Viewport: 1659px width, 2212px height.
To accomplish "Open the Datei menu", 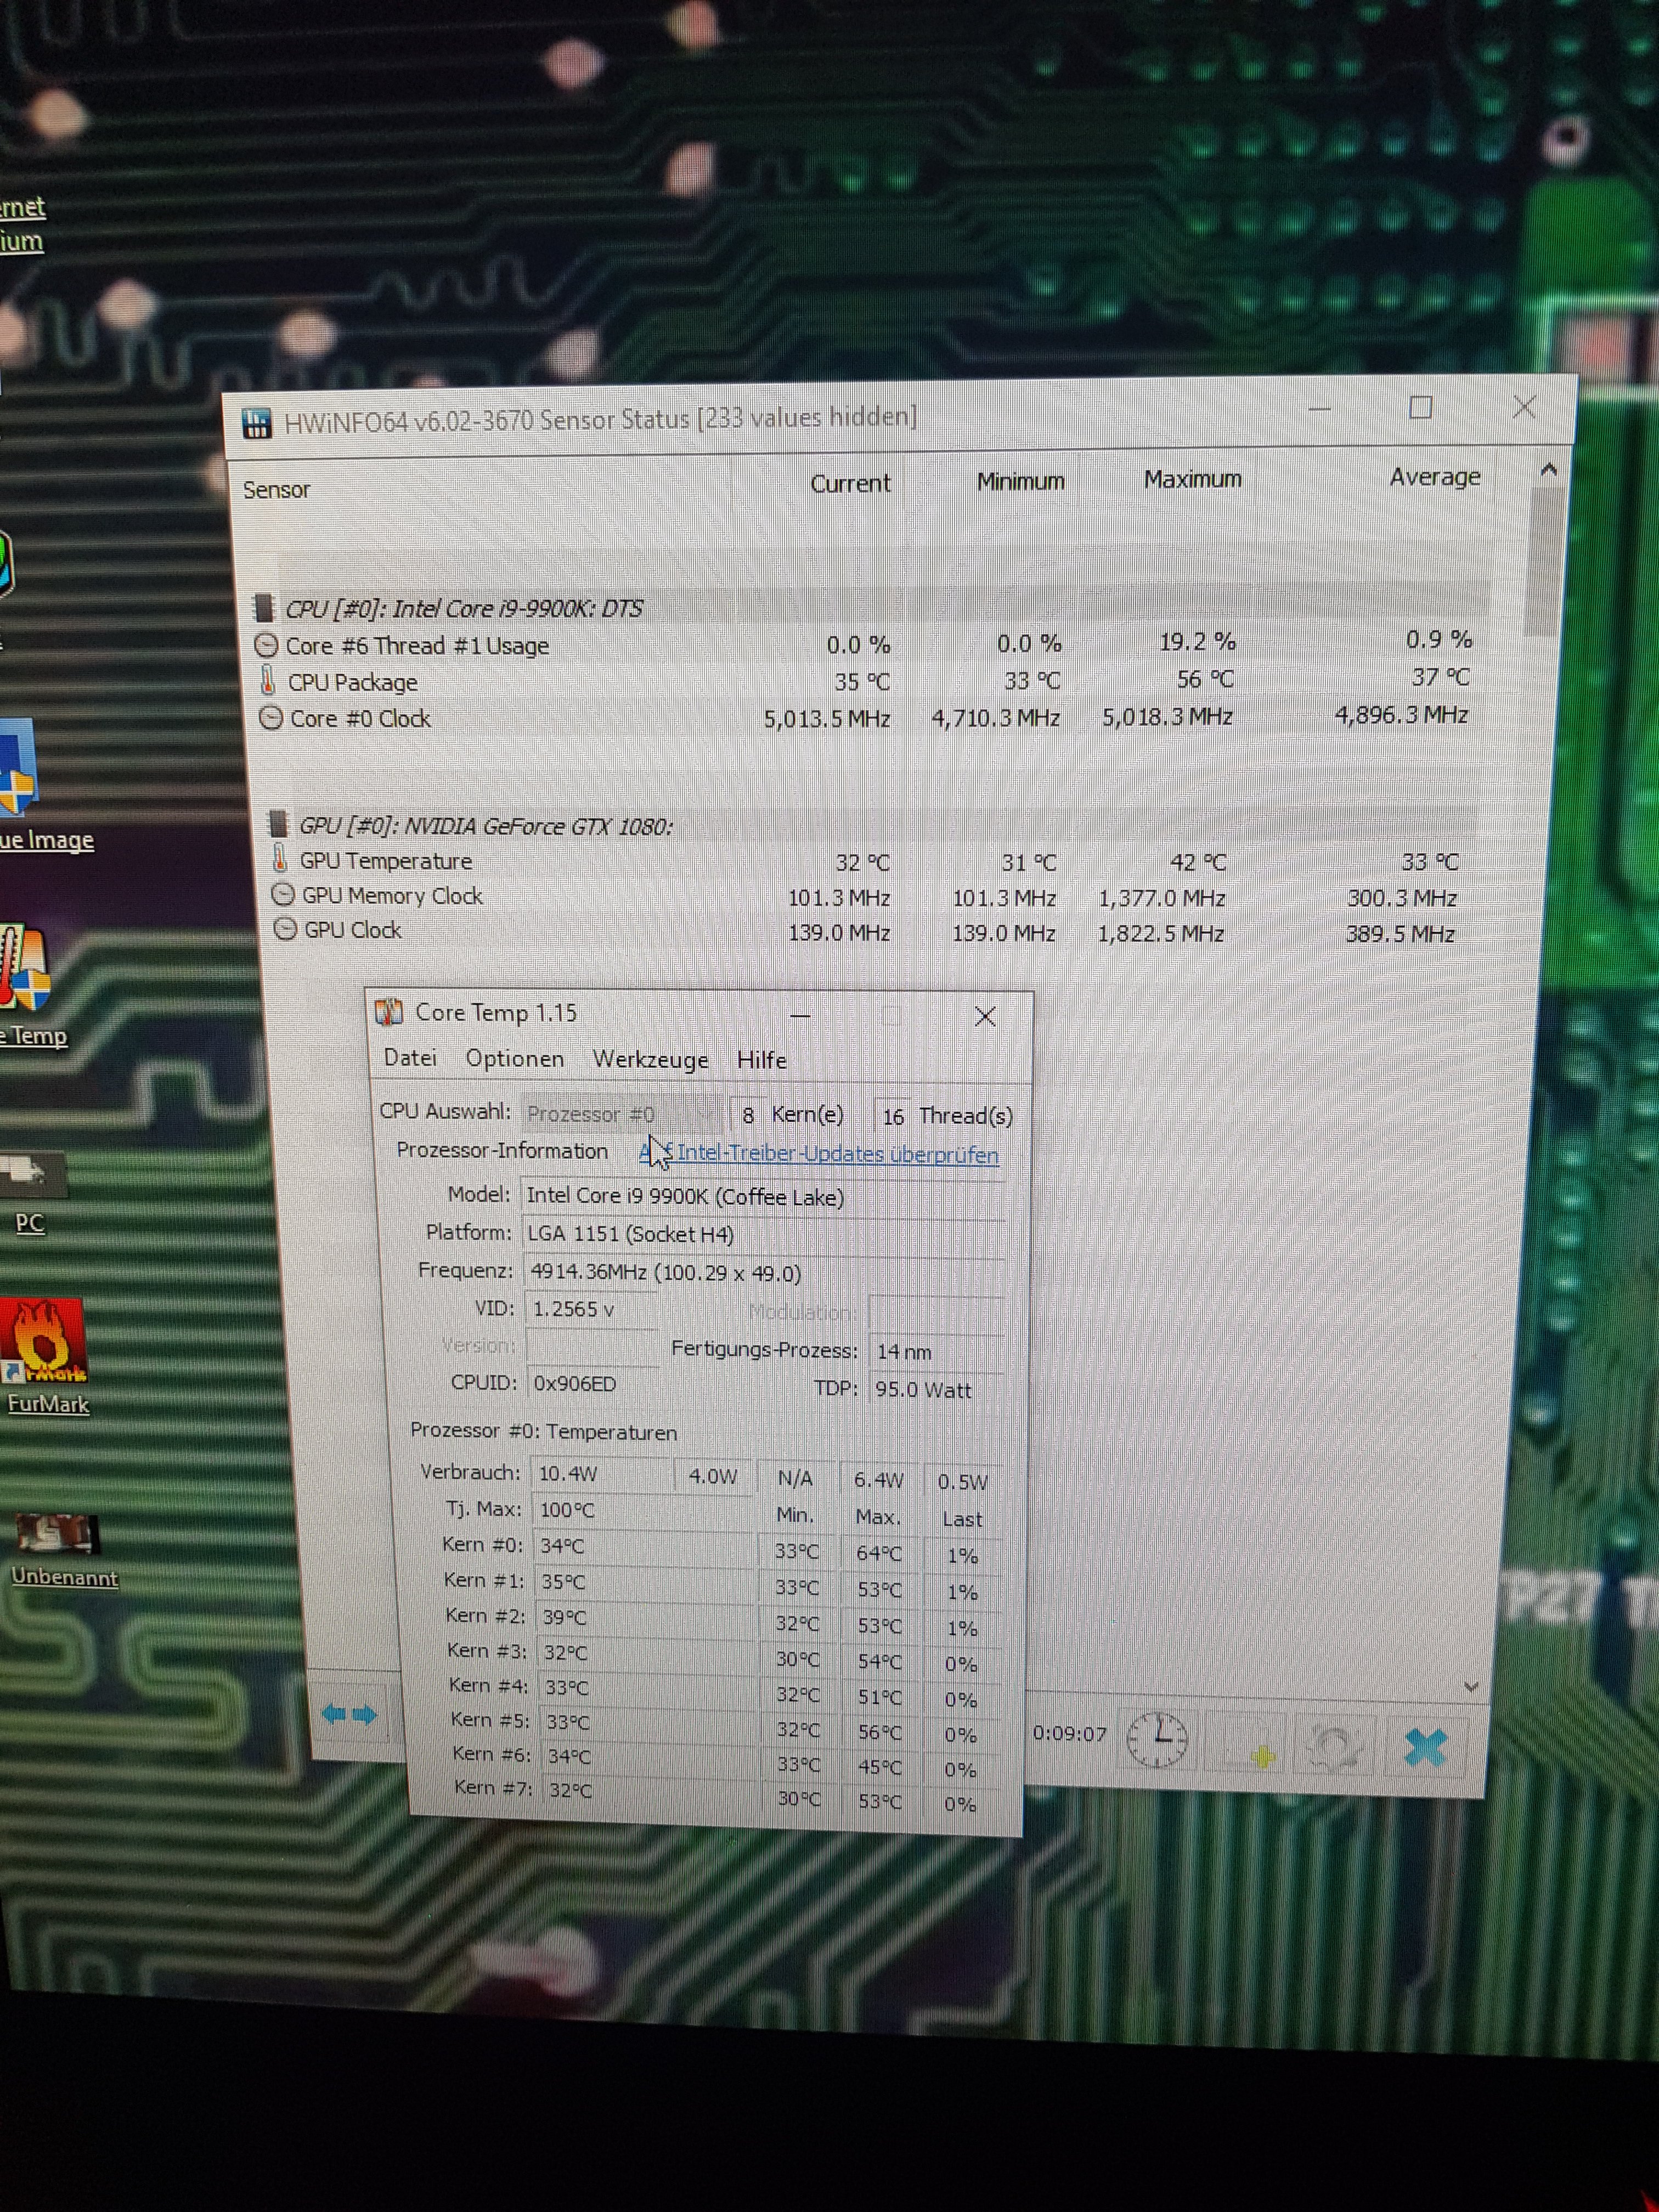I will (x=410, y=1058).
